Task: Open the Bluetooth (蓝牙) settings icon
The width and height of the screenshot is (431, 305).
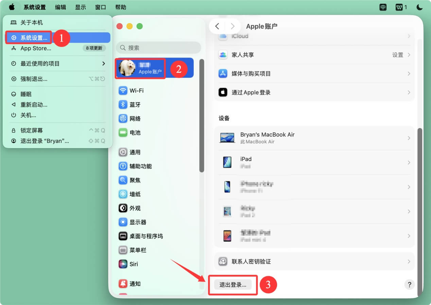Action: 123,105
